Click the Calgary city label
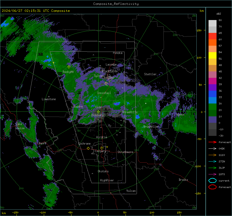Image resolution: width=232 pixels, height=216 pixels. click(101, 151)
